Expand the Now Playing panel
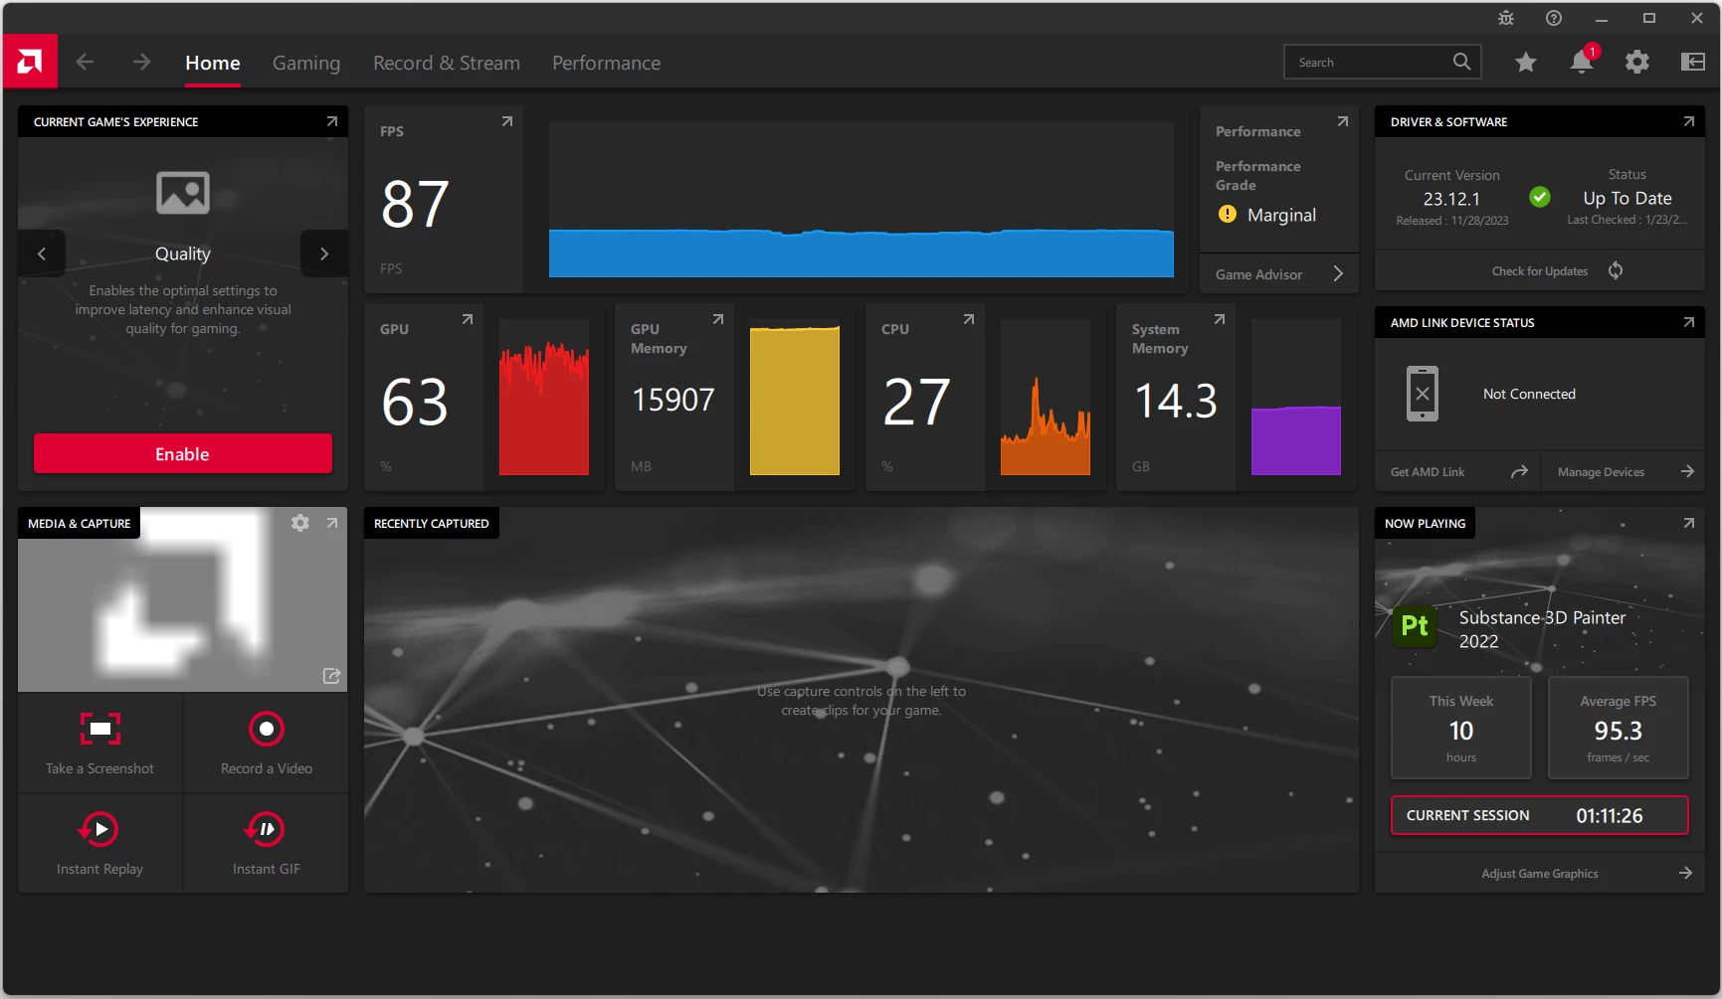Image resolution: width=1722 pixels, height=999 pixels. pyautogui.click(x=1689, y=523)
